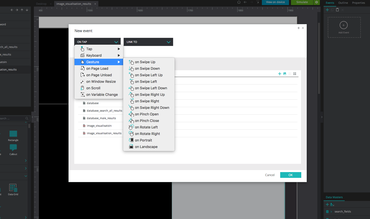Click the Add Event plus icon

click(x=343, y=25)
